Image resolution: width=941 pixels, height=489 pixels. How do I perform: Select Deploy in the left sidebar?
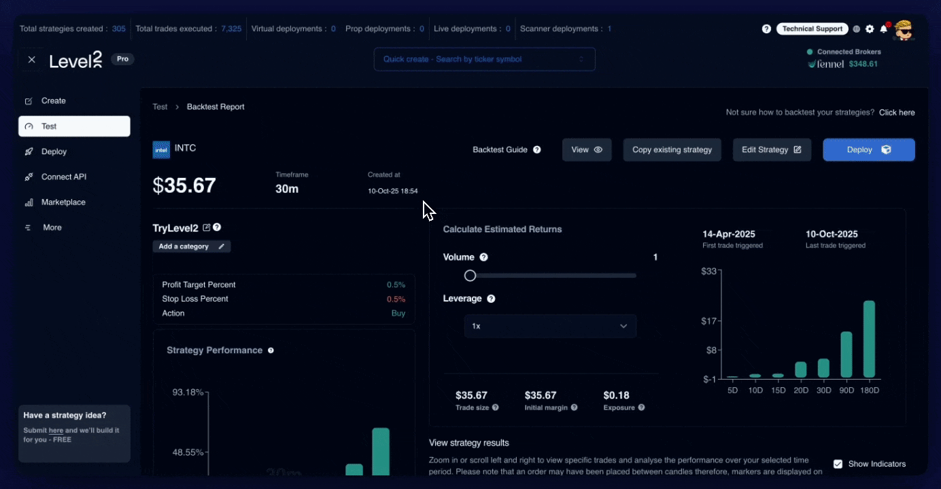coord(54,151)
